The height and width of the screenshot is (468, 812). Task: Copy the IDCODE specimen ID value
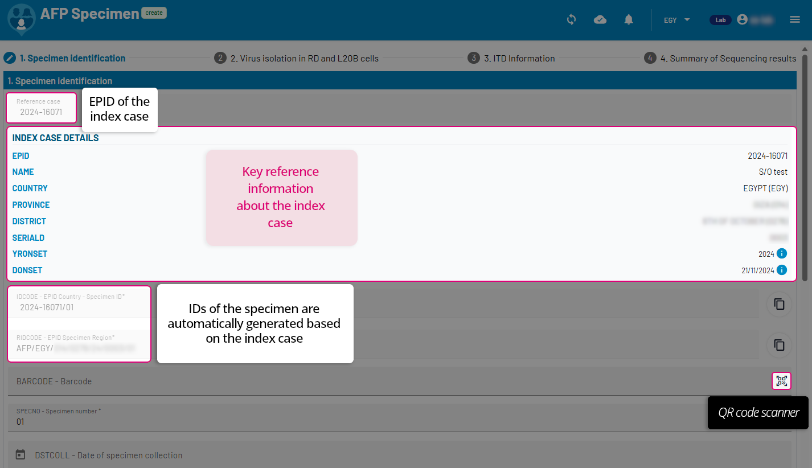(778, 304)
